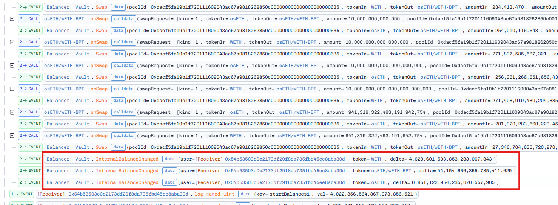This screenshot has width=558, height=205.
Task: Click Swap function name in amountIn 256,361,266,651,656 event
Action: pos(102,77)
